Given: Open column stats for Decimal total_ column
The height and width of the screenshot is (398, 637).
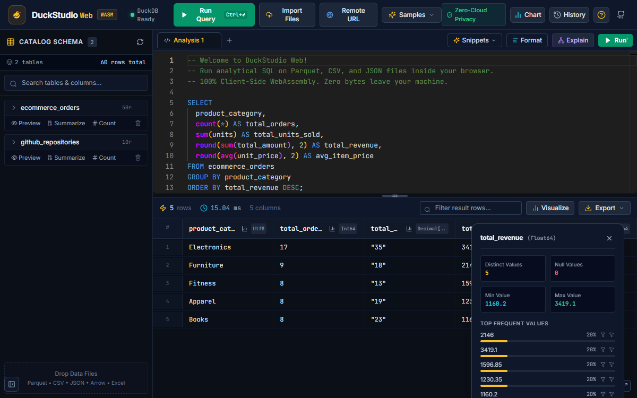Looking at the screenshot, I should click(409, 229).
